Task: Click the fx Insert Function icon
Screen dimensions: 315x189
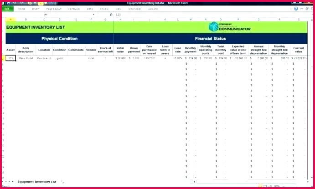Action: point(111,15)
